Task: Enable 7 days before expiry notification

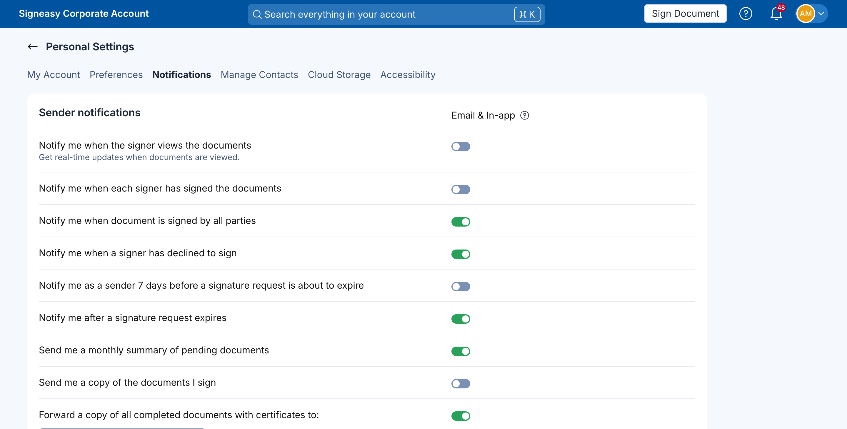Action: click(461, 287)
